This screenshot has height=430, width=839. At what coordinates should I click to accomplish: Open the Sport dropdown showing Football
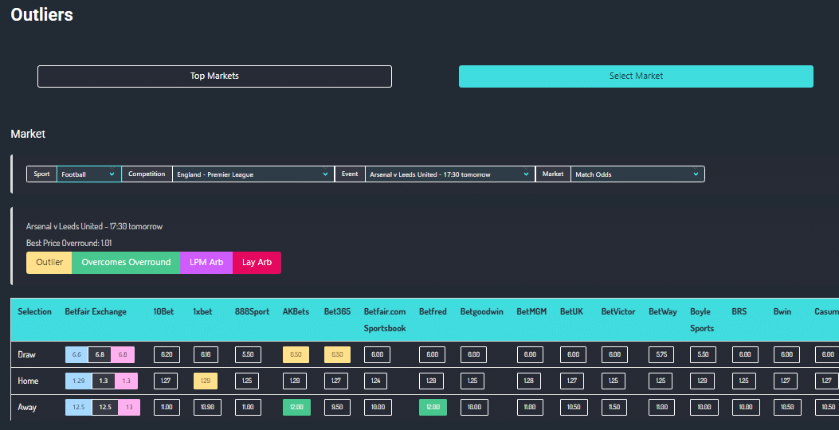click(88, 174)
